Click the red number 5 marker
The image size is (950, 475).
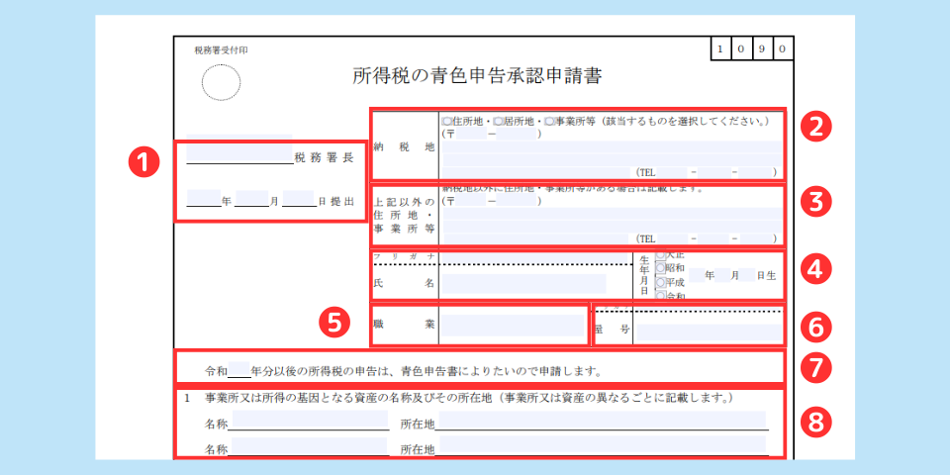(334, 322)
